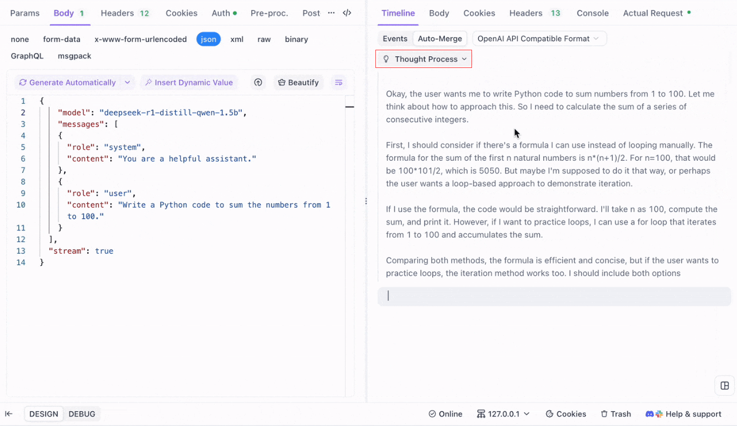Screen dimensions: 737x426
Task: Toggle the layout panel icon
Action: 725,386
